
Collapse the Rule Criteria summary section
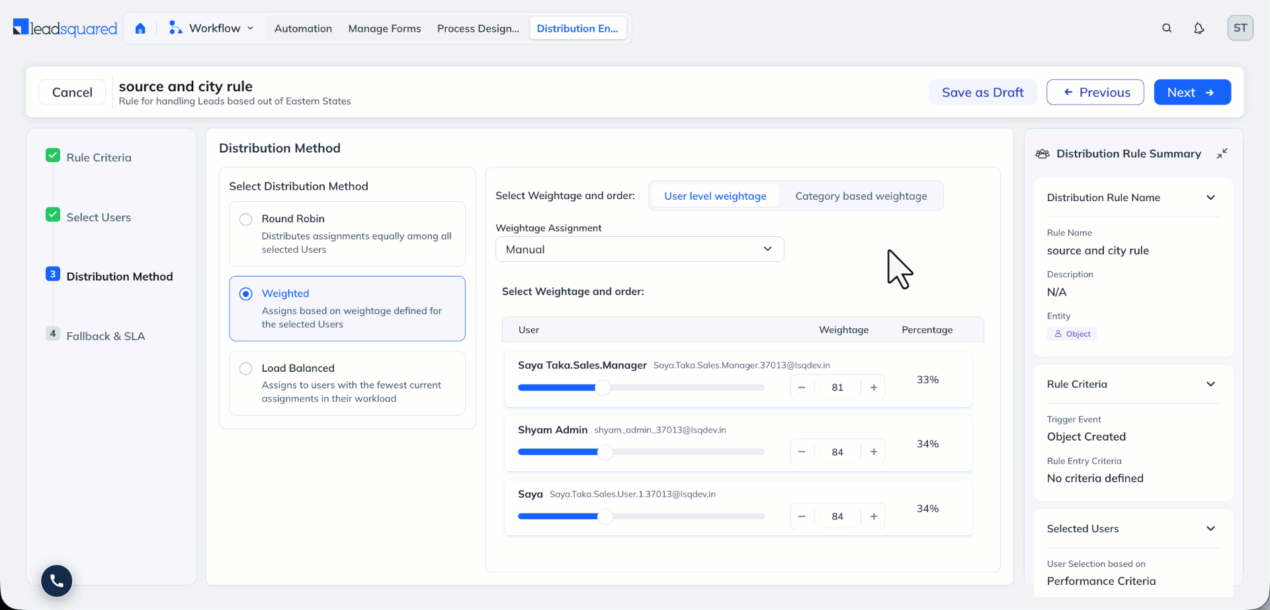pos(1210,384)
